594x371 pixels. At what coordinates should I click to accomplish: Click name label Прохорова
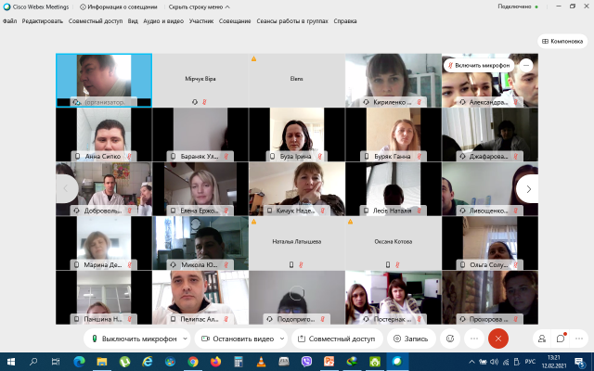(x=489, y=319)
